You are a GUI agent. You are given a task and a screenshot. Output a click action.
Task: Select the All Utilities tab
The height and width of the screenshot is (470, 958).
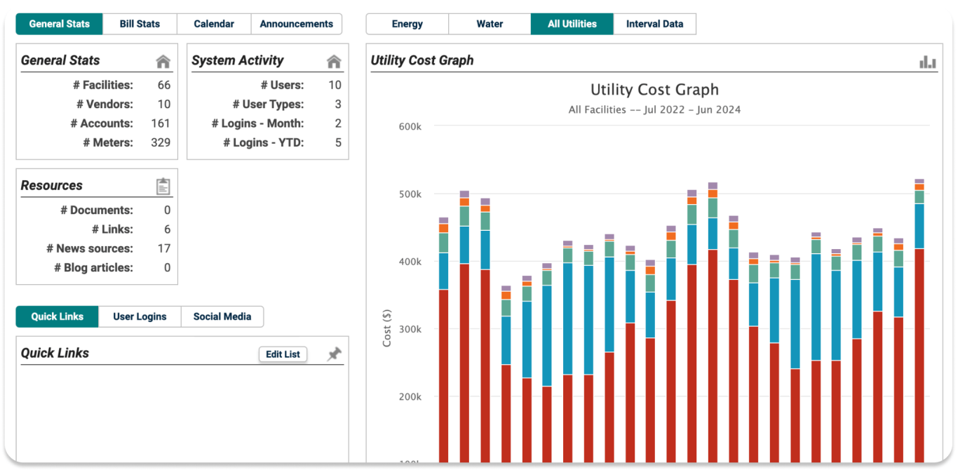click(572, 23)
